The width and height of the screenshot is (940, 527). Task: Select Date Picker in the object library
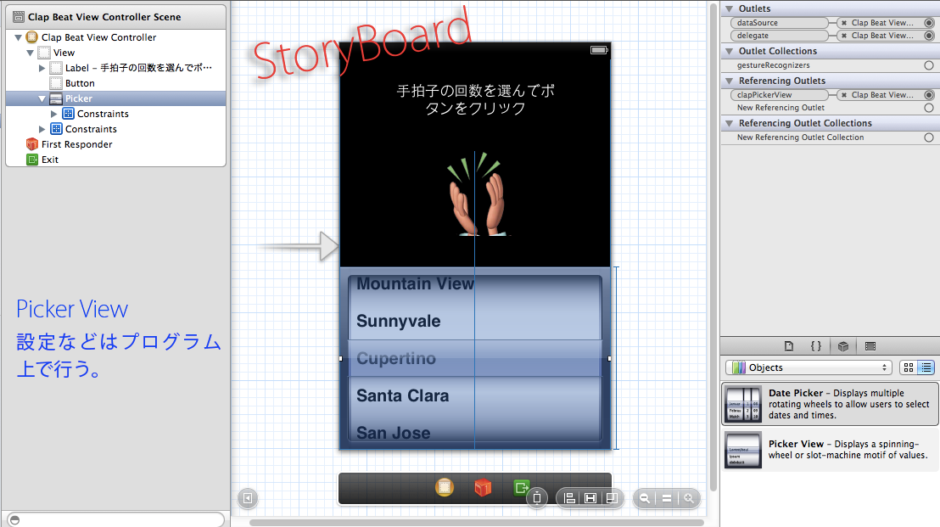point(818,404)
